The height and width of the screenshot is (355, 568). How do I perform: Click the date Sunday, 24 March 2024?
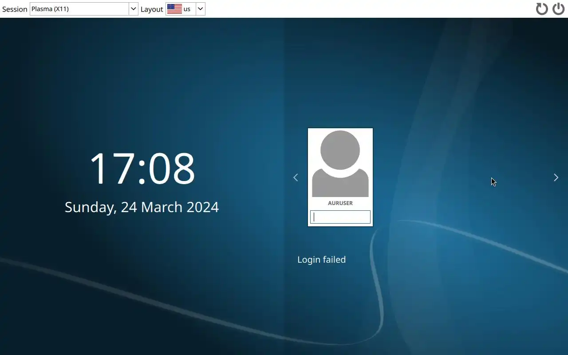point(142,207)
